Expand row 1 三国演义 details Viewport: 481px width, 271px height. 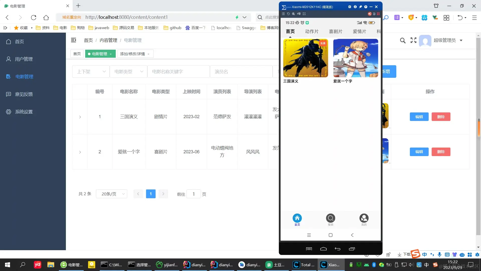80,117
